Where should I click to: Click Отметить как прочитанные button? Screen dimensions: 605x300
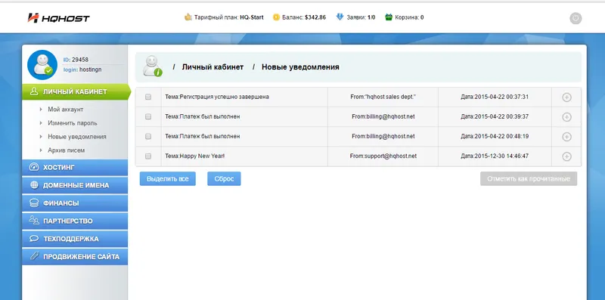529,179
